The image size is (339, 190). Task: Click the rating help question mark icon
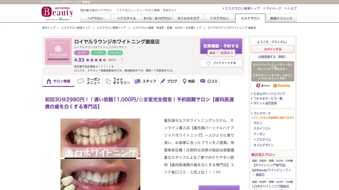click(x=122, y=60)
